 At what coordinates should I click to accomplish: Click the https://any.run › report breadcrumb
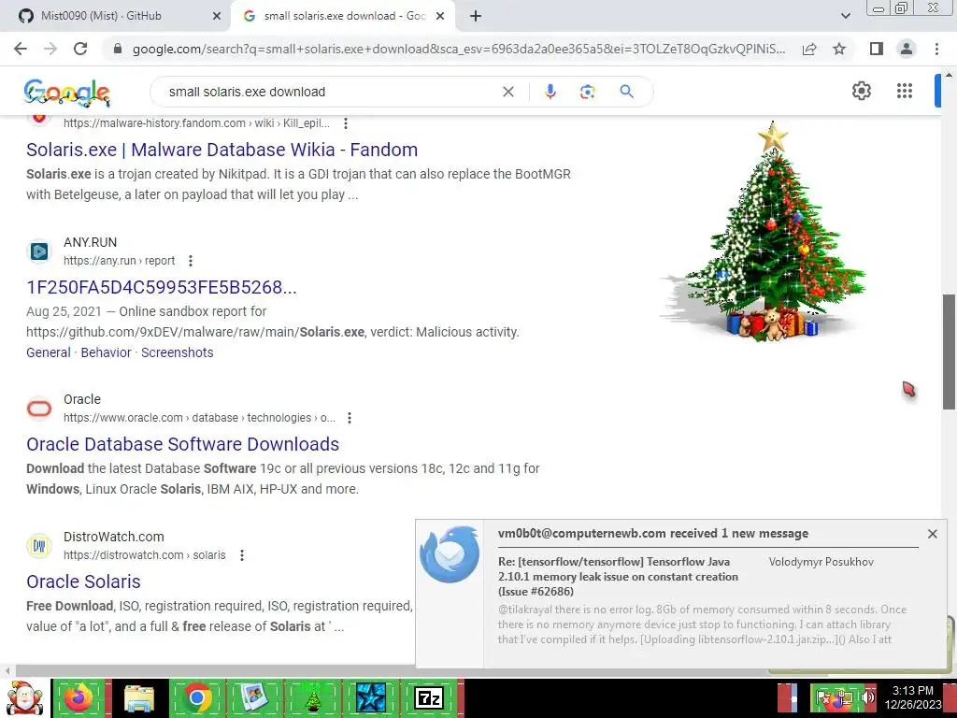tap(119, 261)
